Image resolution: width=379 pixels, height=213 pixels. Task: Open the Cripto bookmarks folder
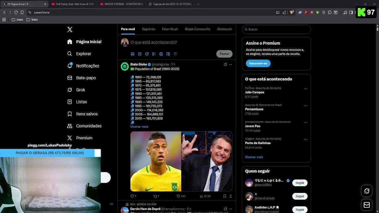[x=17, y=20]
